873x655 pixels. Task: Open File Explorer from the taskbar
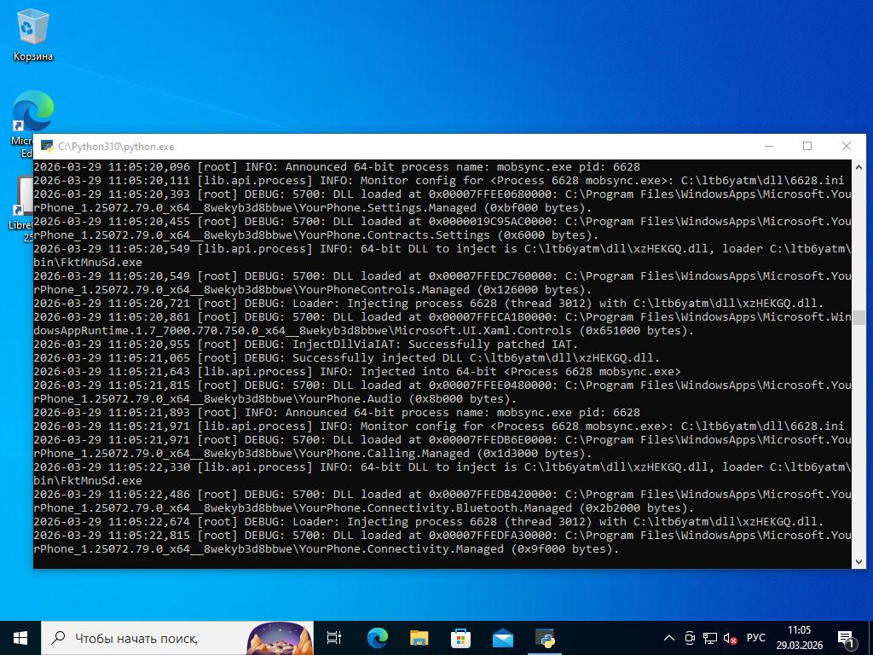click(x=419, y=638)
